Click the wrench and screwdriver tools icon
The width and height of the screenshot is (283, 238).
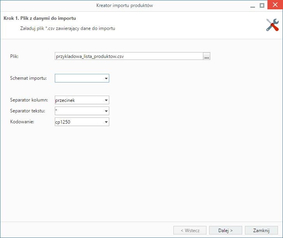click(273, 25)
